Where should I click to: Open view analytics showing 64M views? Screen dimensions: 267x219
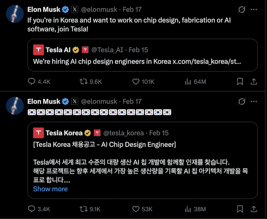click(x=188, y=82)
